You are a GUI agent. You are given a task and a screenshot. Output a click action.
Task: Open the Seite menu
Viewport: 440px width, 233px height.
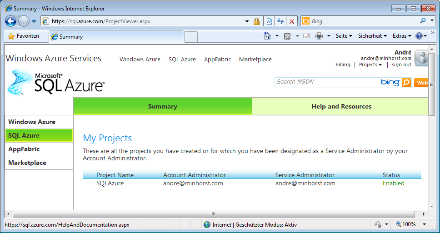pos(344,36)
